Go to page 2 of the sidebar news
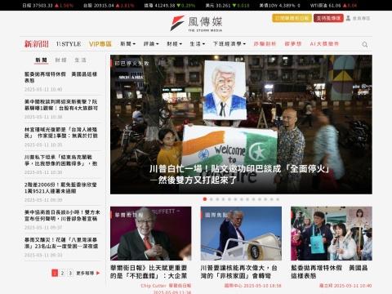 [62, 273]
